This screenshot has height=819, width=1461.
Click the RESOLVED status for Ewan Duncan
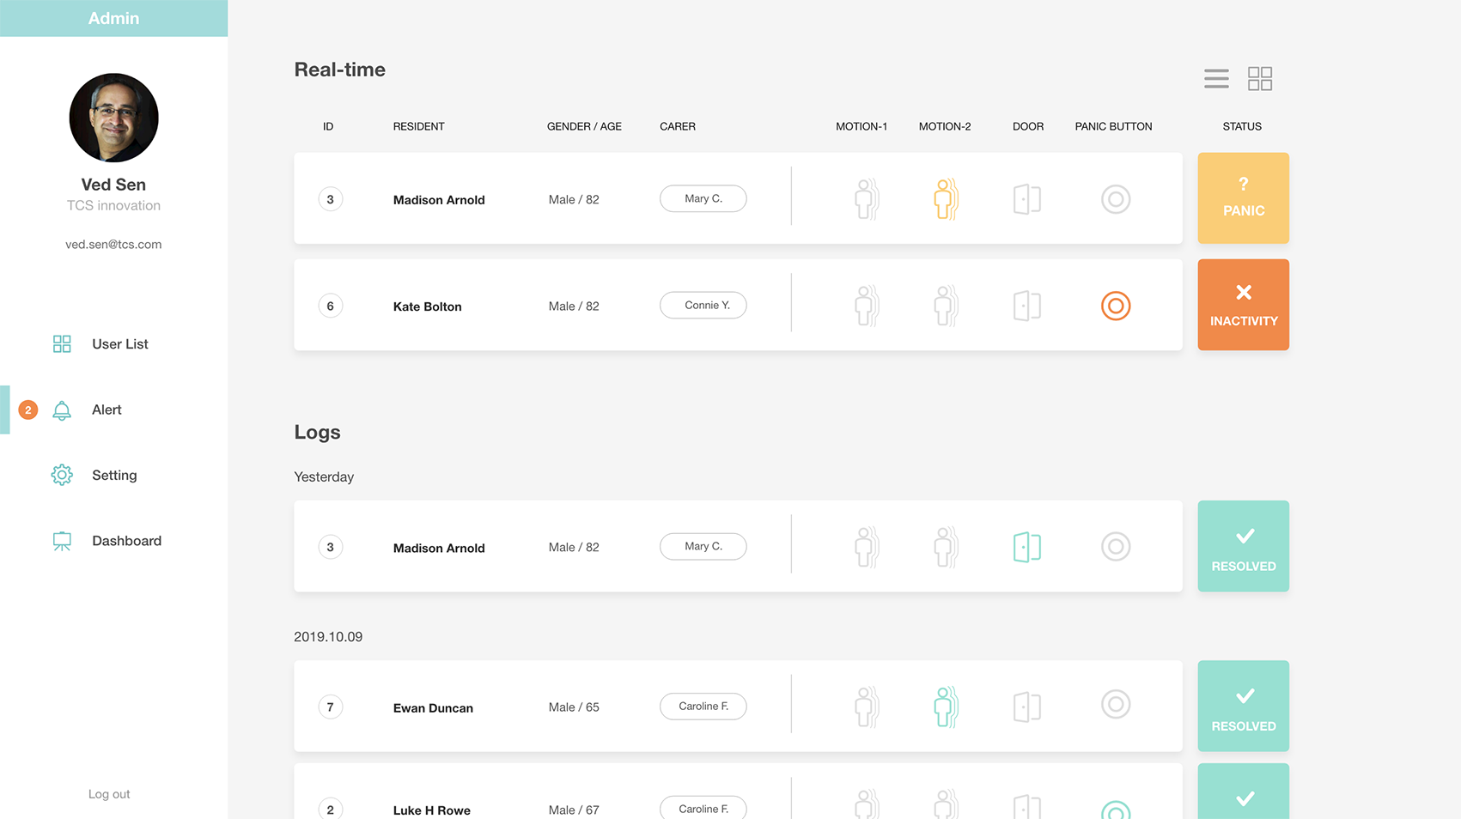pos(1243,707)
